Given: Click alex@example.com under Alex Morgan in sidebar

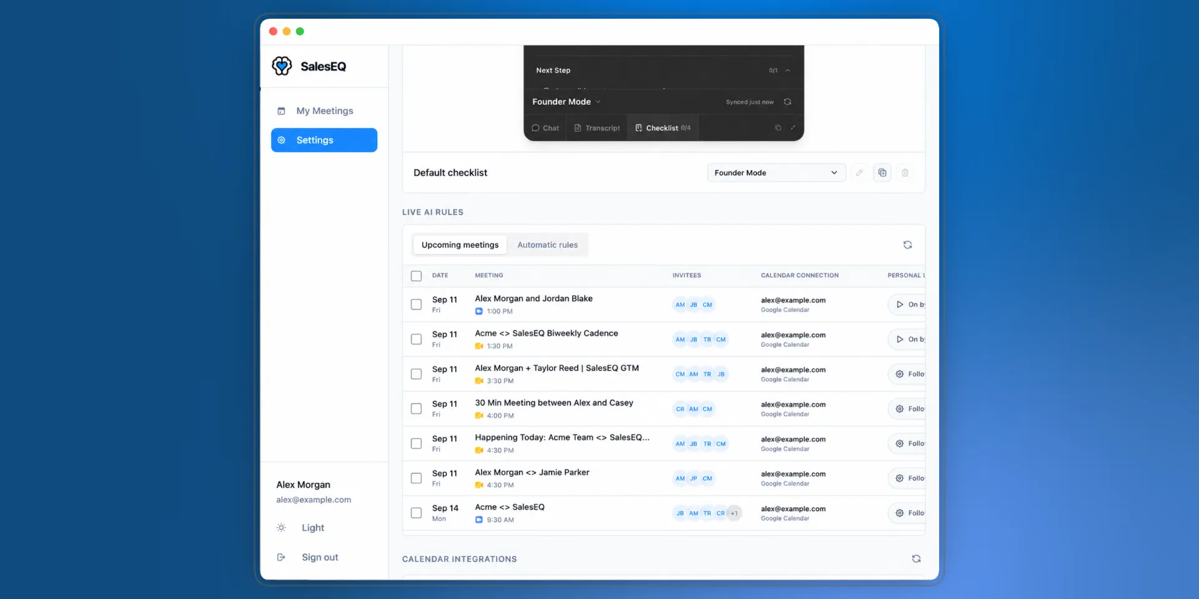Looking at the screenshot, I should point(313,500).
